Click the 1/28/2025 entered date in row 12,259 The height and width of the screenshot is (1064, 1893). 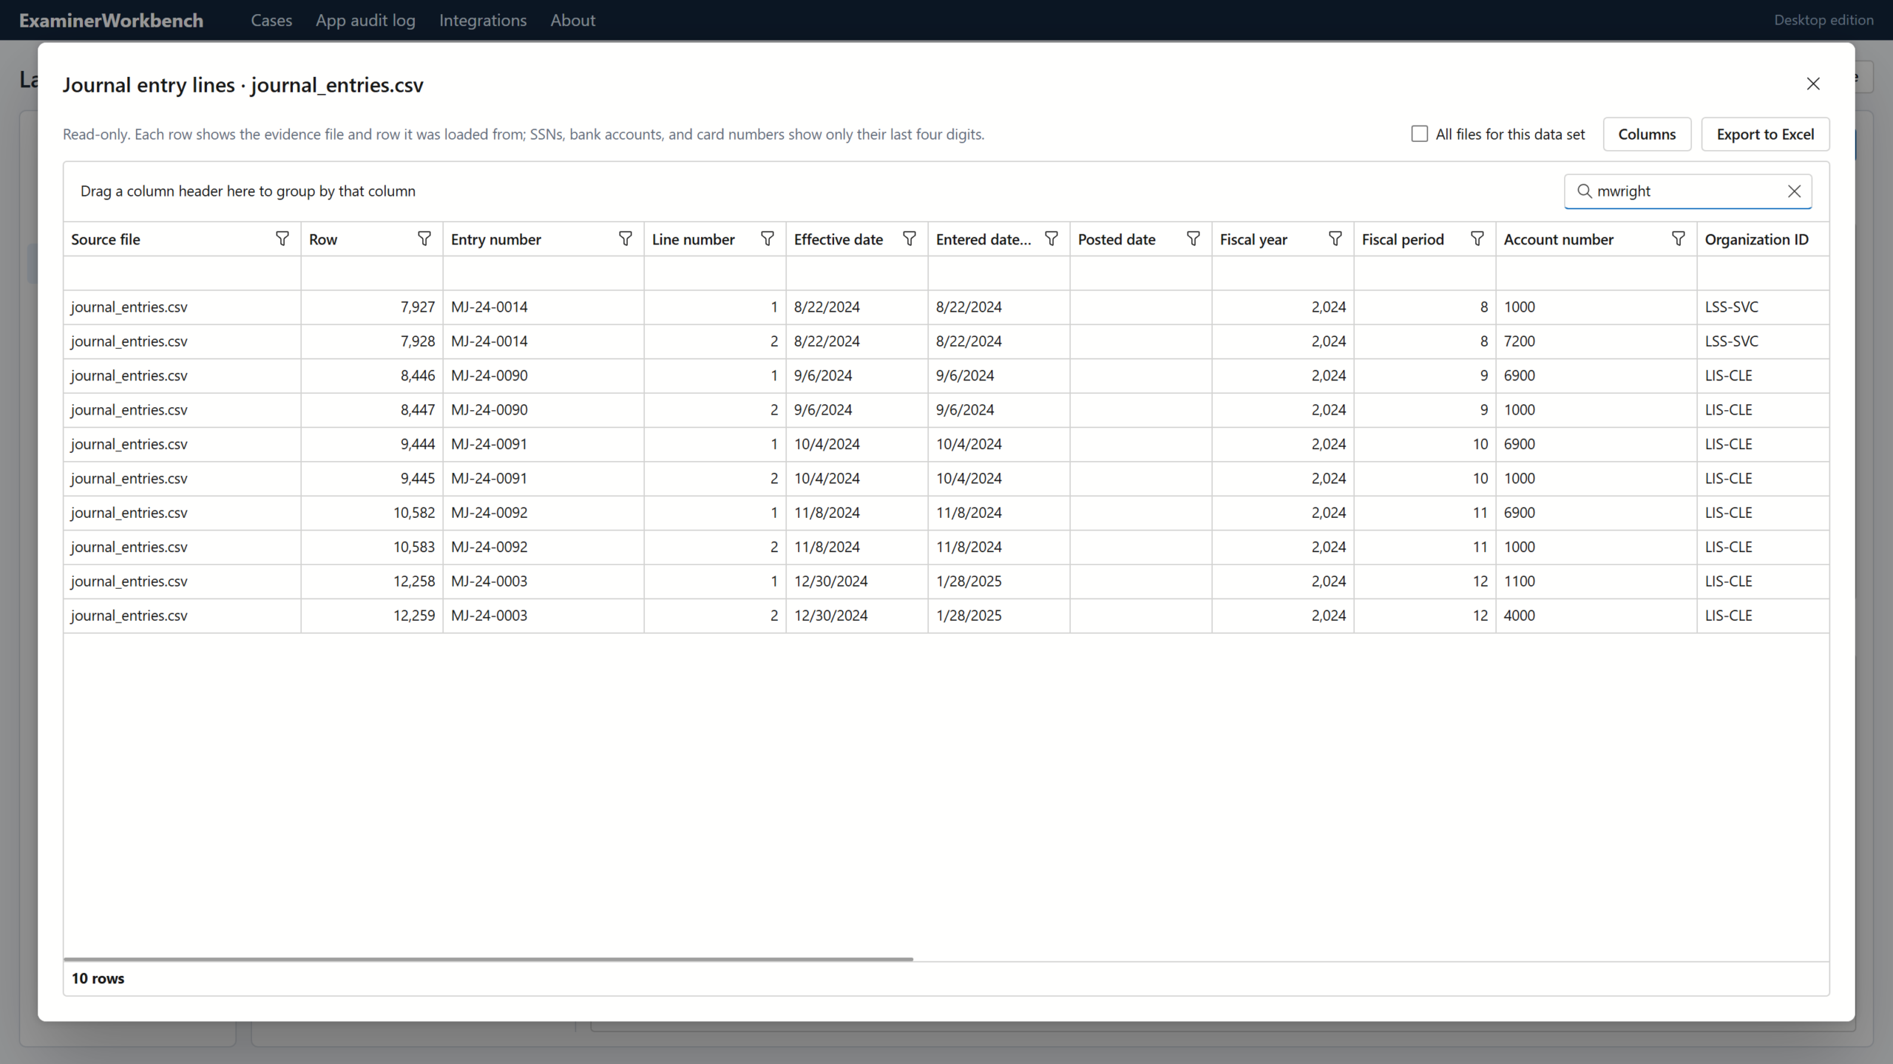click(x=999, y=615)
